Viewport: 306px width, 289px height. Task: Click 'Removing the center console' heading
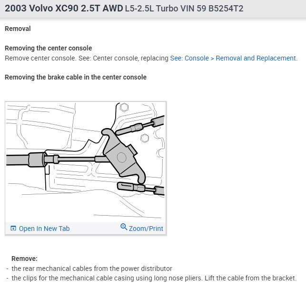pyautogui.click(x=49, y=48)
